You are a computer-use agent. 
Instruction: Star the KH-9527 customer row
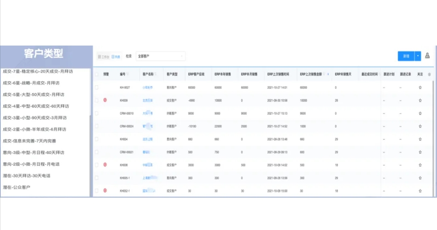[x=420, y=87]
